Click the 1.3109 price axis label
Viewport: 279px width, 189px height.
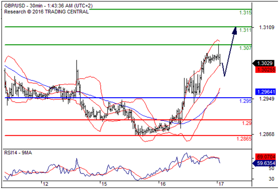tap(266, 27)
